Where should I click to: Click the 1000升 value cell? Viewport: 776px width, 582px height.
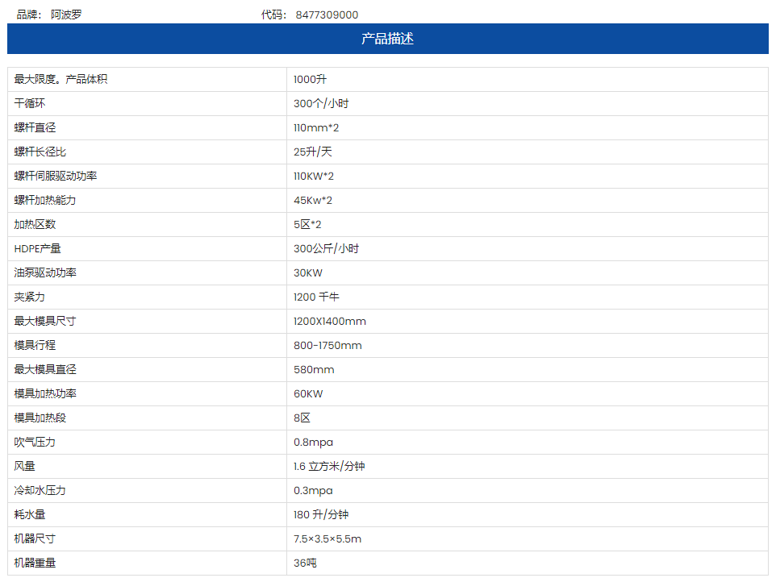click(310, 79)
